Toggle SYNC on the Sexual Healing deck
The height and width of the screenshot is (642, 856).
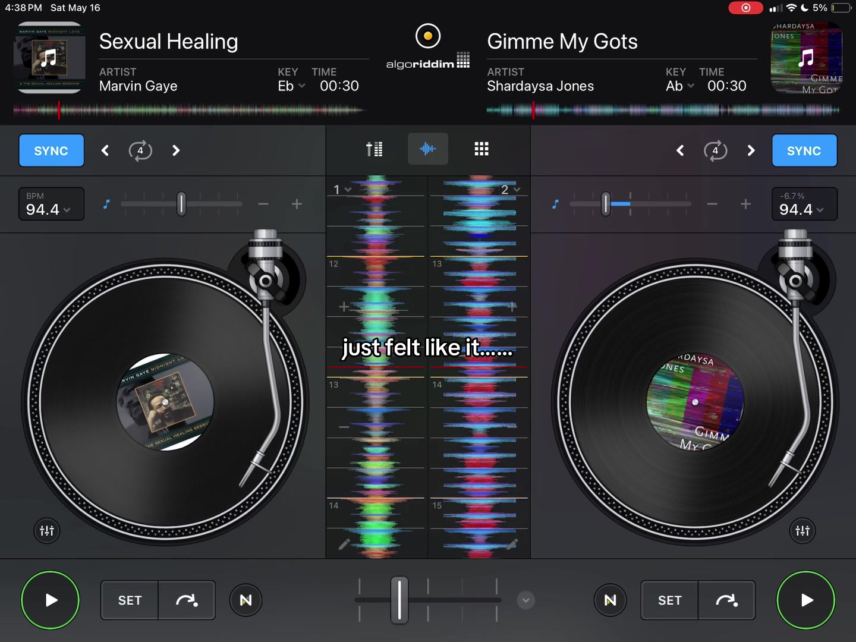click(51, 150)
